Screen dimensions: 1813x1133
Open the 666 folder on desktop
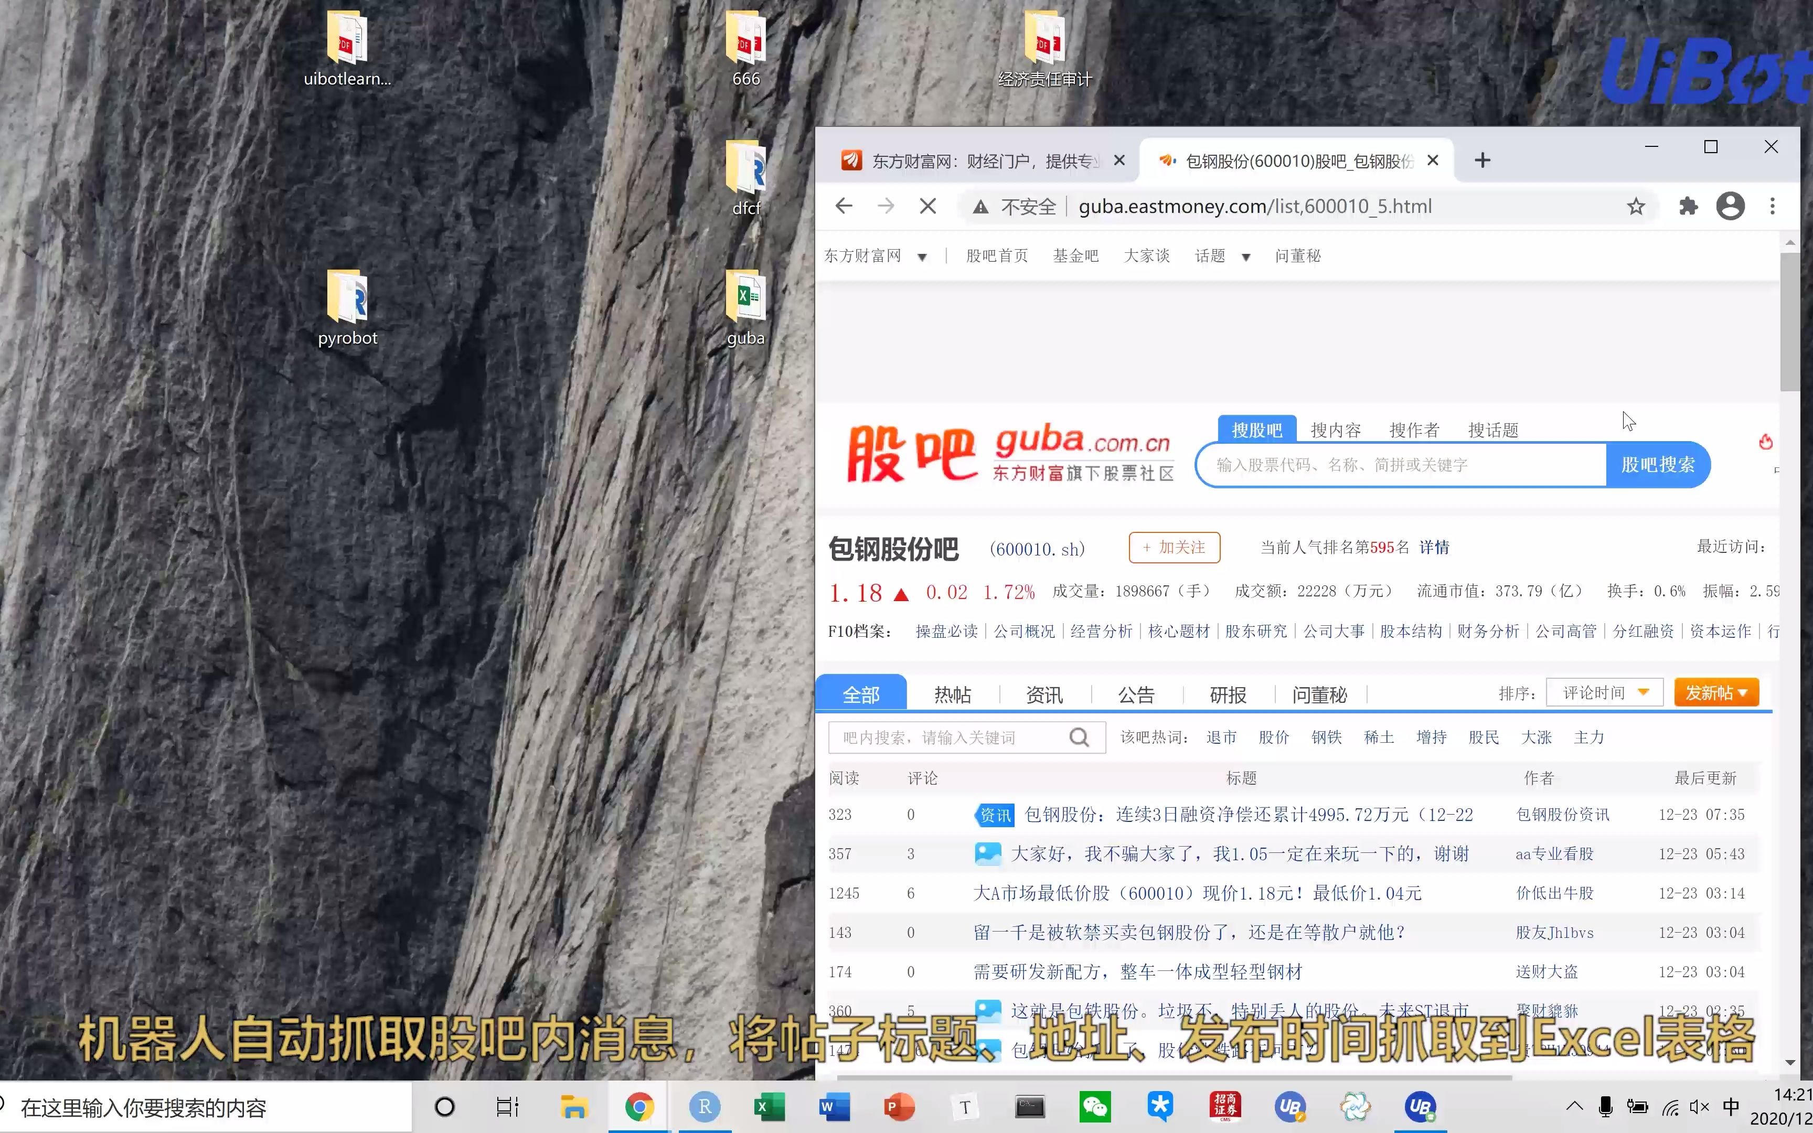pyautogui.click(x=745, y=49)
